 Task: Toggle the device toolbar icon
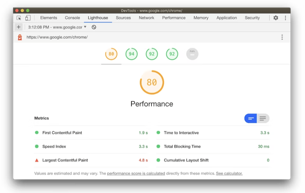28,18
